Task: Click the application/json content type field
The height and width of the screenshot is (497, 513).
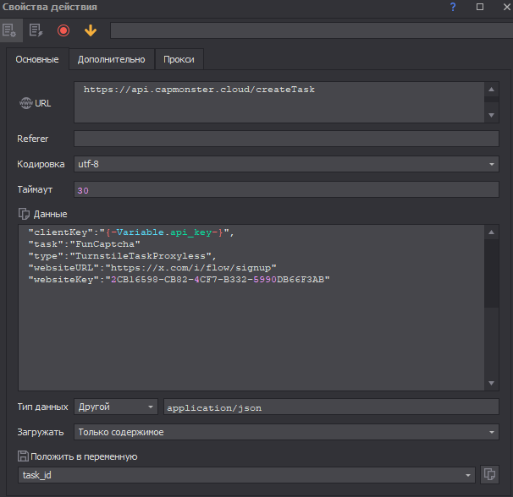Action: pyautogui.click(x=330, y=407)
